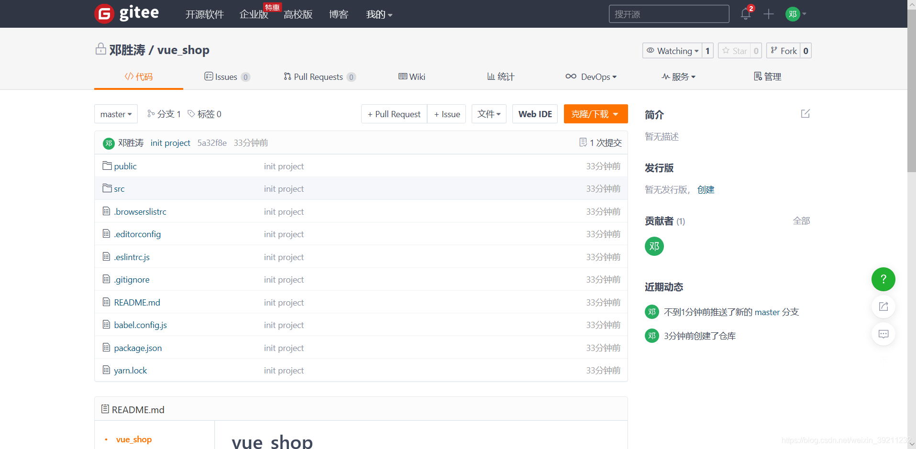Open the 我的 dropdown in top nav
Screen dimensions: 916x449
(379, 14)
